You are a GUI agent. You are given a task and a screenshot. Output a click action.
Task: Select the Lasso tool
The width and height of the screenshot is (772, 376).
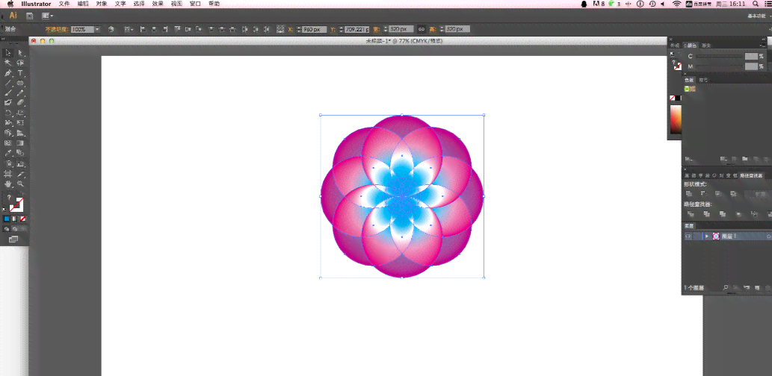tap(21, 63)
